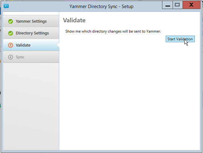Open the Yammer Settings step
This screenshot has width=203, height=153.
31,21
